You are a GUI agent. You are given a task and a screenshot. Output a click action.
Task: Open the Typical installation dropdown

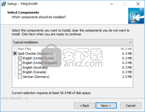pyautogui.click(x=72, y=42)
